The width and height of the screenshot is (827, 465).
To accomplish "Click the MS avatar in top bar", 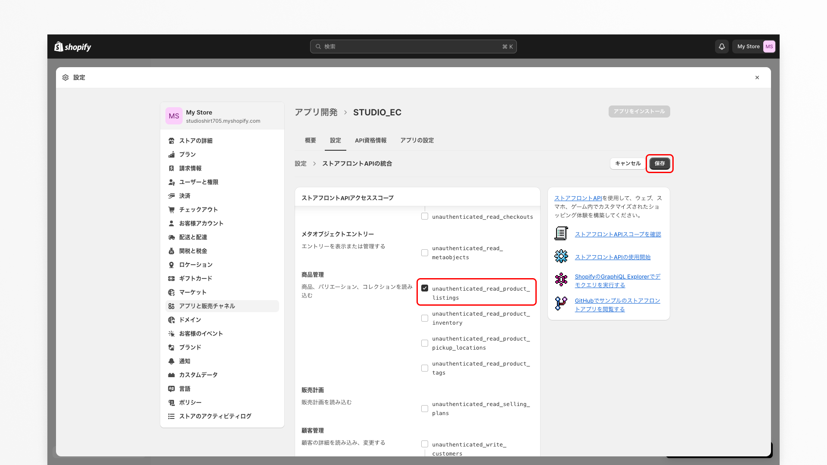I will click(769, 46).
